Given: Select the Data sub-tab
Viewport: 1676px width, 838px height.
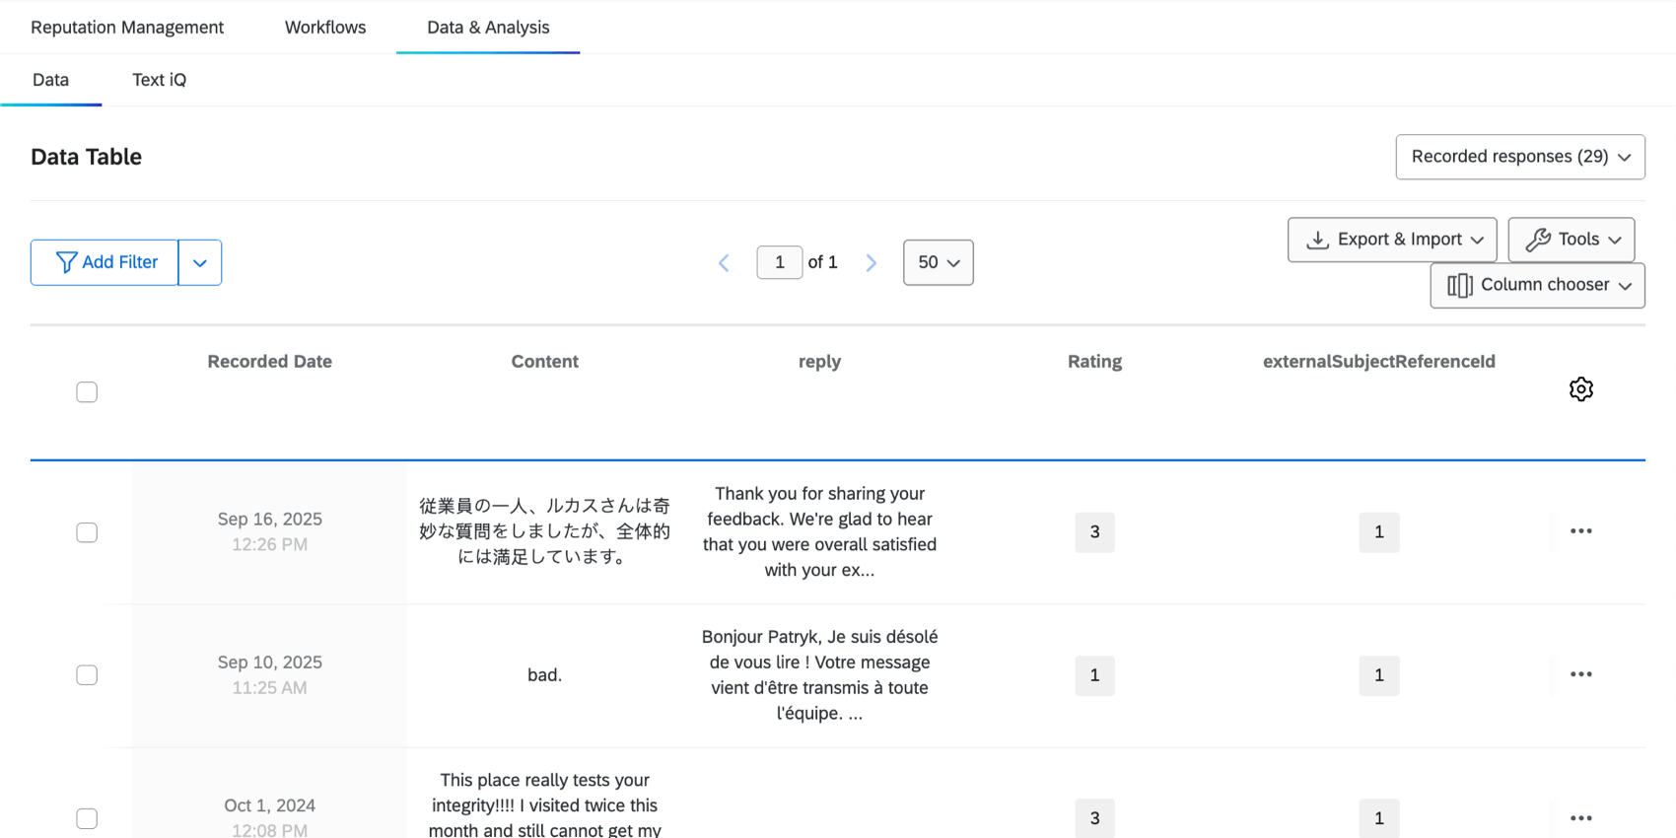Looking at the screenshot, I should (50, 80).
